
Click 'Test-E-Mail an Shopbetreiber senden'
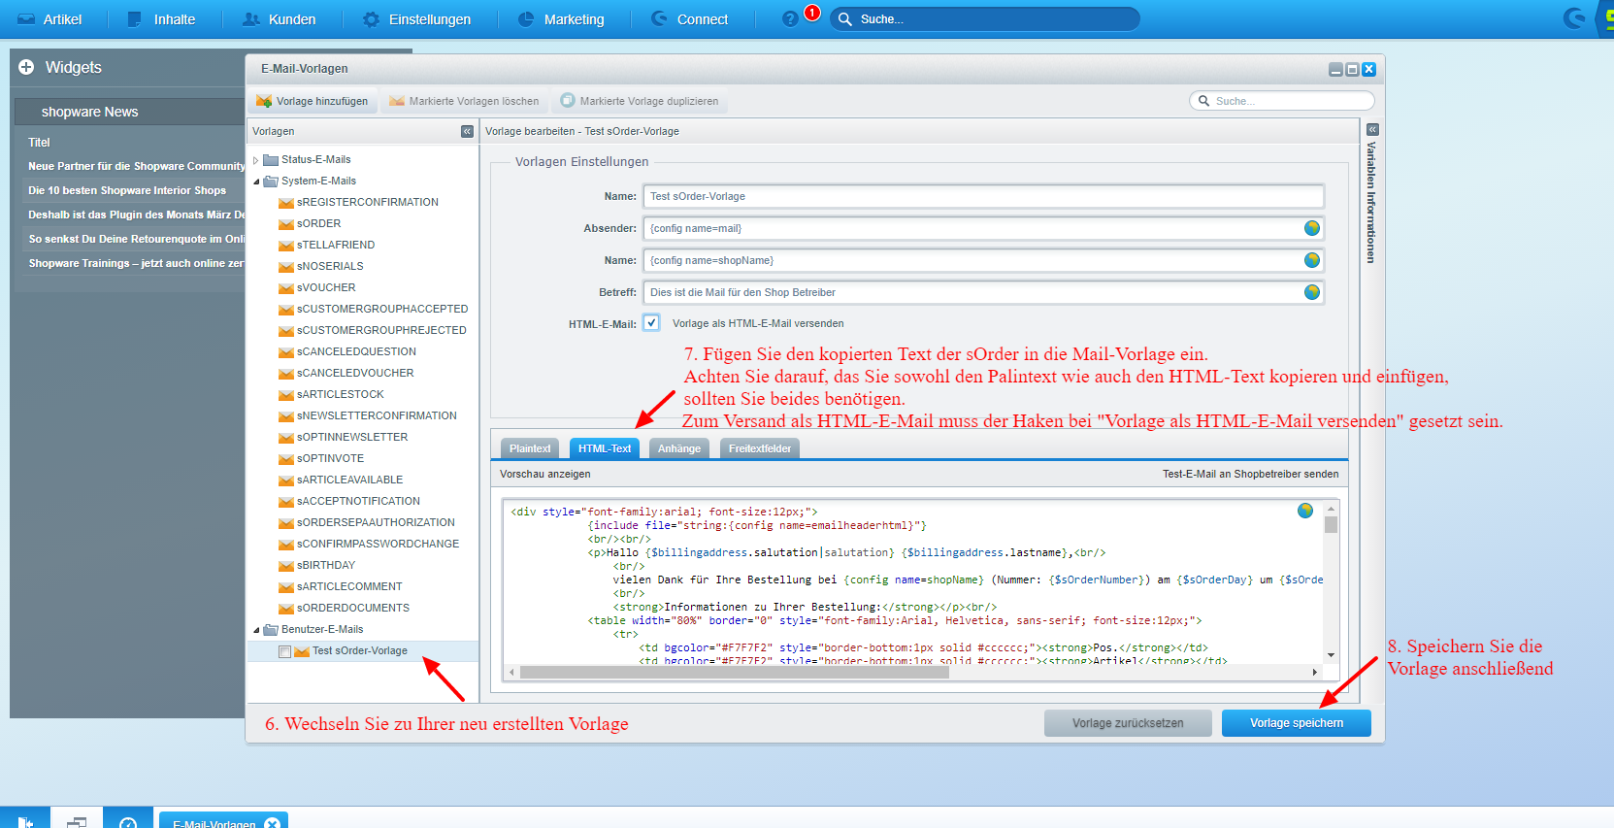(1250, 474)
